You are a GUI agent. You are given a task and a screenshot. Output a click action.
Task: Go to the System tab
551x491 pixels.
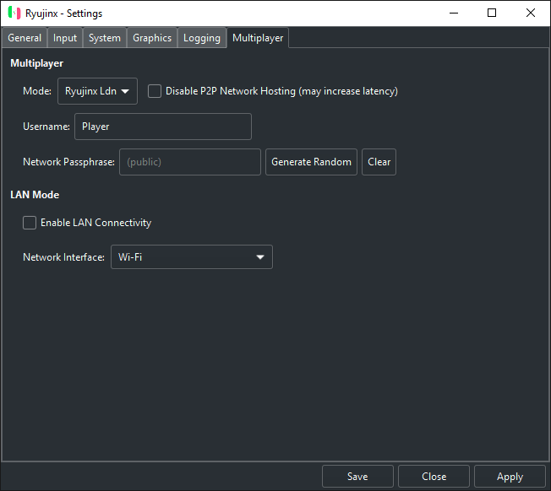[x=104, y=38]
